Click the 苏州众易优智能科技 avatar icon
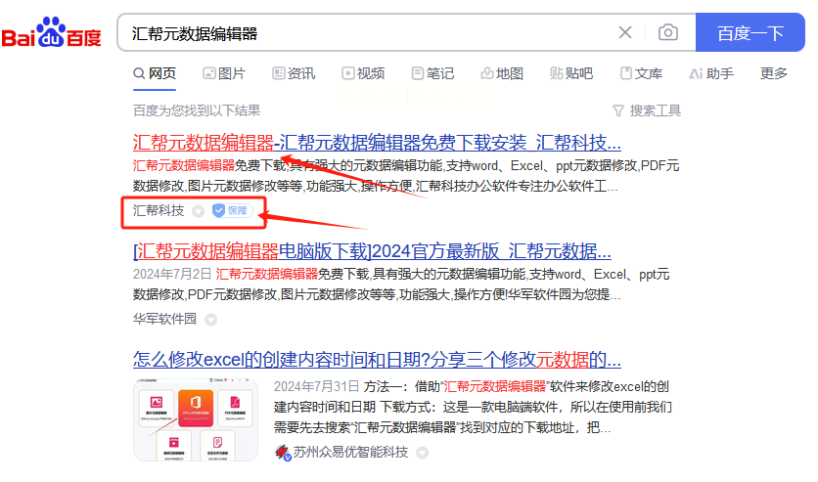 tap(282, 453)
